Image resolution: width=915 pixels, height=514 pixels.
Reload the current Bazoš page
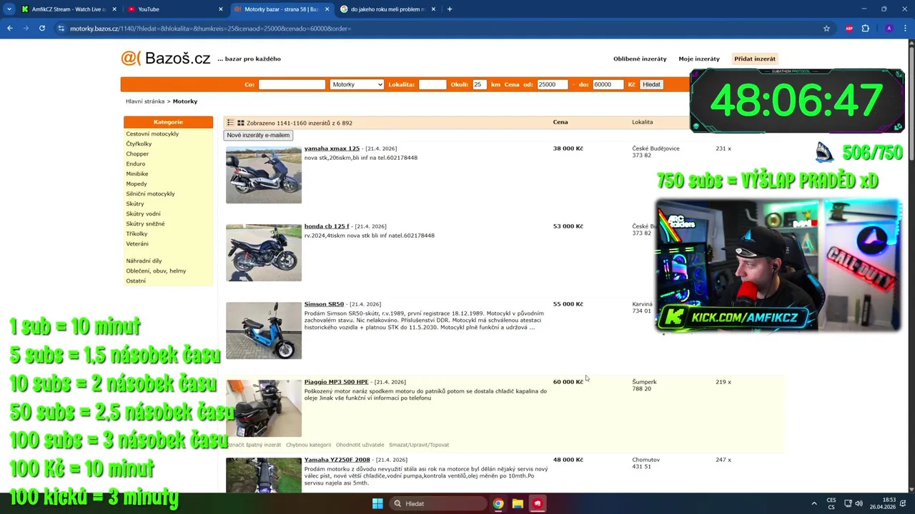click(x=42, y=29)
